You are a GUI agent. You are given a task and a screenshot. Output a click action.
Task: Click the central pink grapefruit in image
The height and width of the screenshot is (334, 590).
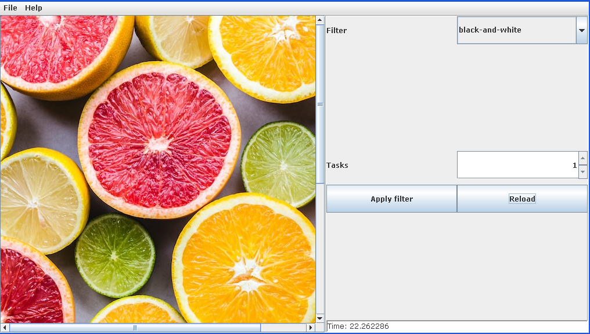click(159, 139)
